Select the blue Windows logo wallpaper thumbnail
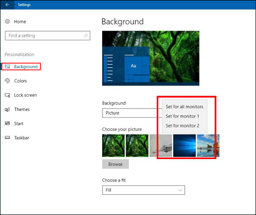 click(185, 145)
